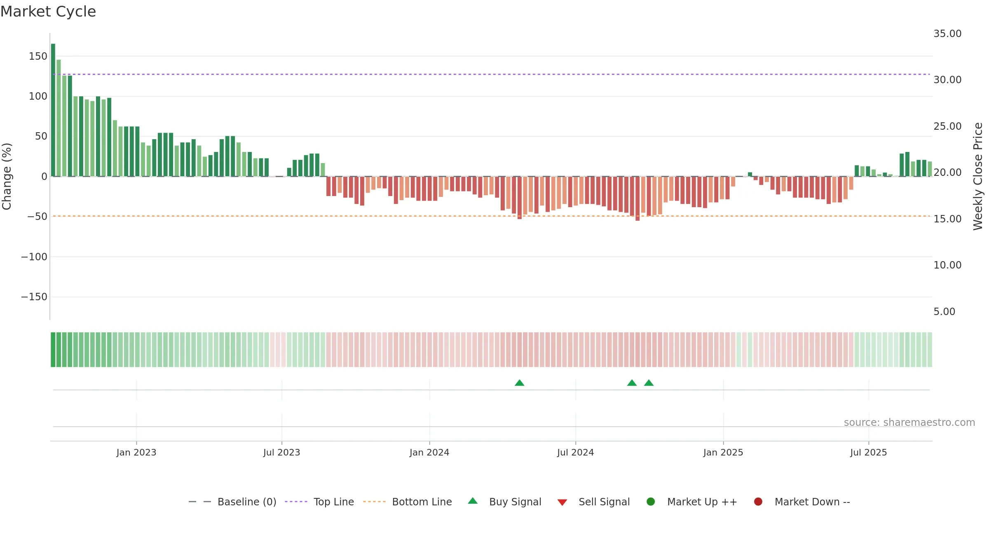The width and height of the screenshot is (989, 556).
Task: Click the gray dashed Baseline legend swatch
Action: pos(200,502)
